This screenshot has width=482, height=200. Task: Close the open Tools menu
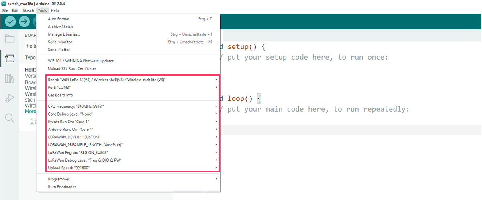pyautogui.click(x=42, y=10)
